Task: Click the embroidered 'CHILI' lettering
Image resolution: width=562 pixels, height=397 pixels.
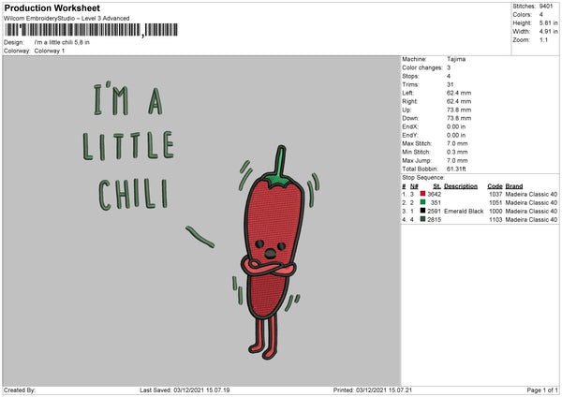Action: 133,195
